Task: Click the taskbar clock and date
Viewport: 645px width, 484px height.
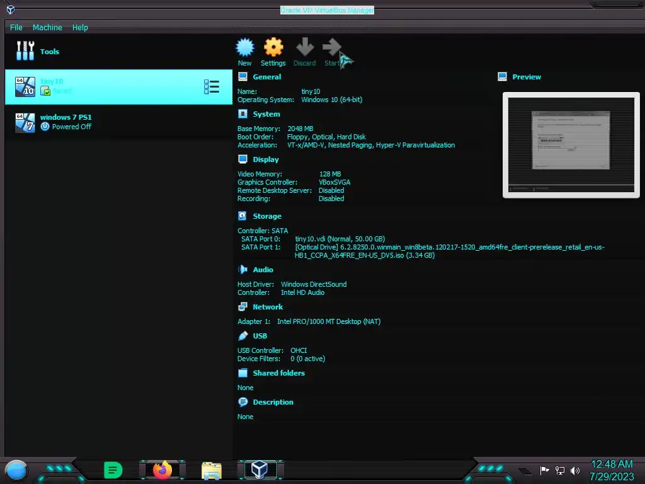Action: (x=612, y=470)
